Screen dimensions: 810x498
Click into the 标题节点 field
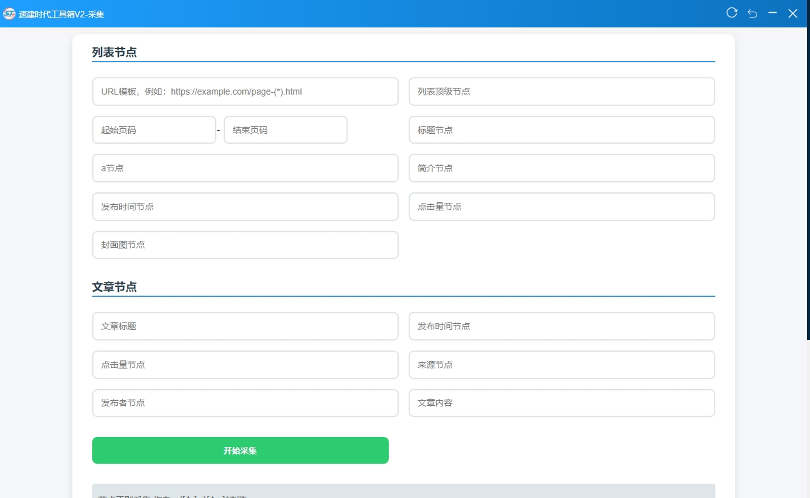click(562, 130)
